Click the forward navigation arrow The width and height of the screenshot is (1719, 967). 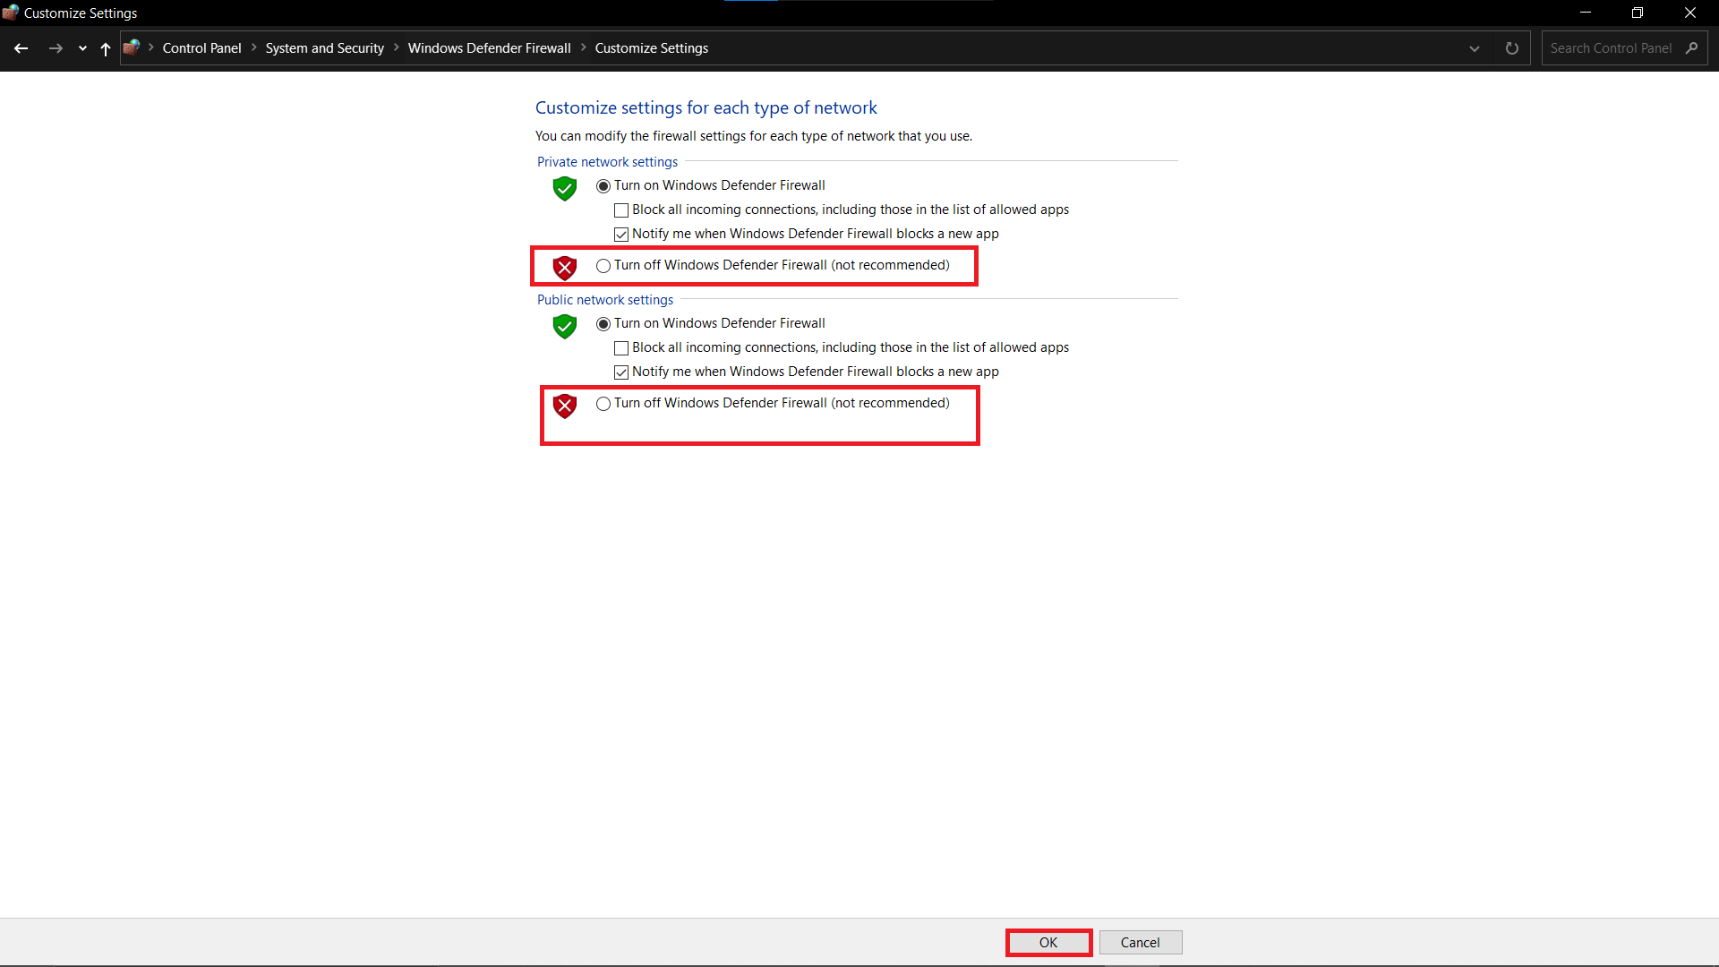(56, 48)
